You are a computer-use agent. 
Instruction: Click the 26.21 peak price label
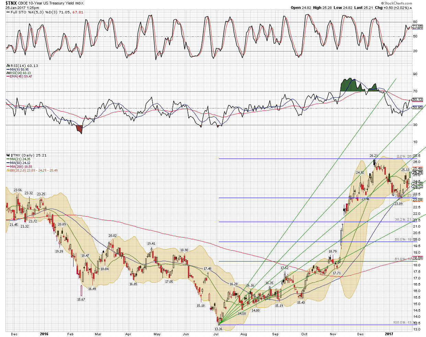(x=374, y=155)
